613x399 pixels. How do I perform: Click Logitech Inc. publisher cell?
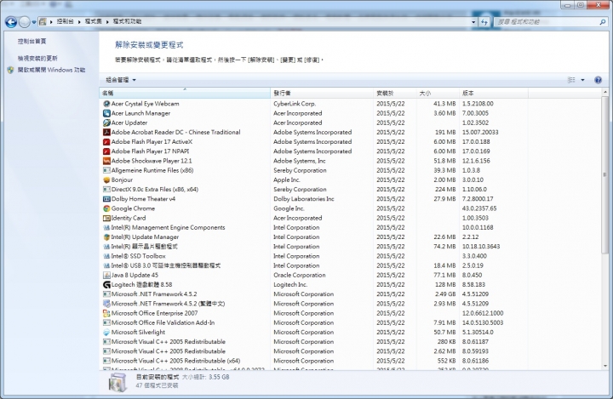pos(290,284)
